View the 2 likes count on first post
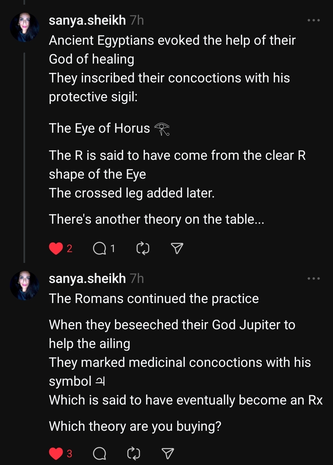The height and width of the screenshot is (465, 333). pyautogui.click(x=70, y=248)
